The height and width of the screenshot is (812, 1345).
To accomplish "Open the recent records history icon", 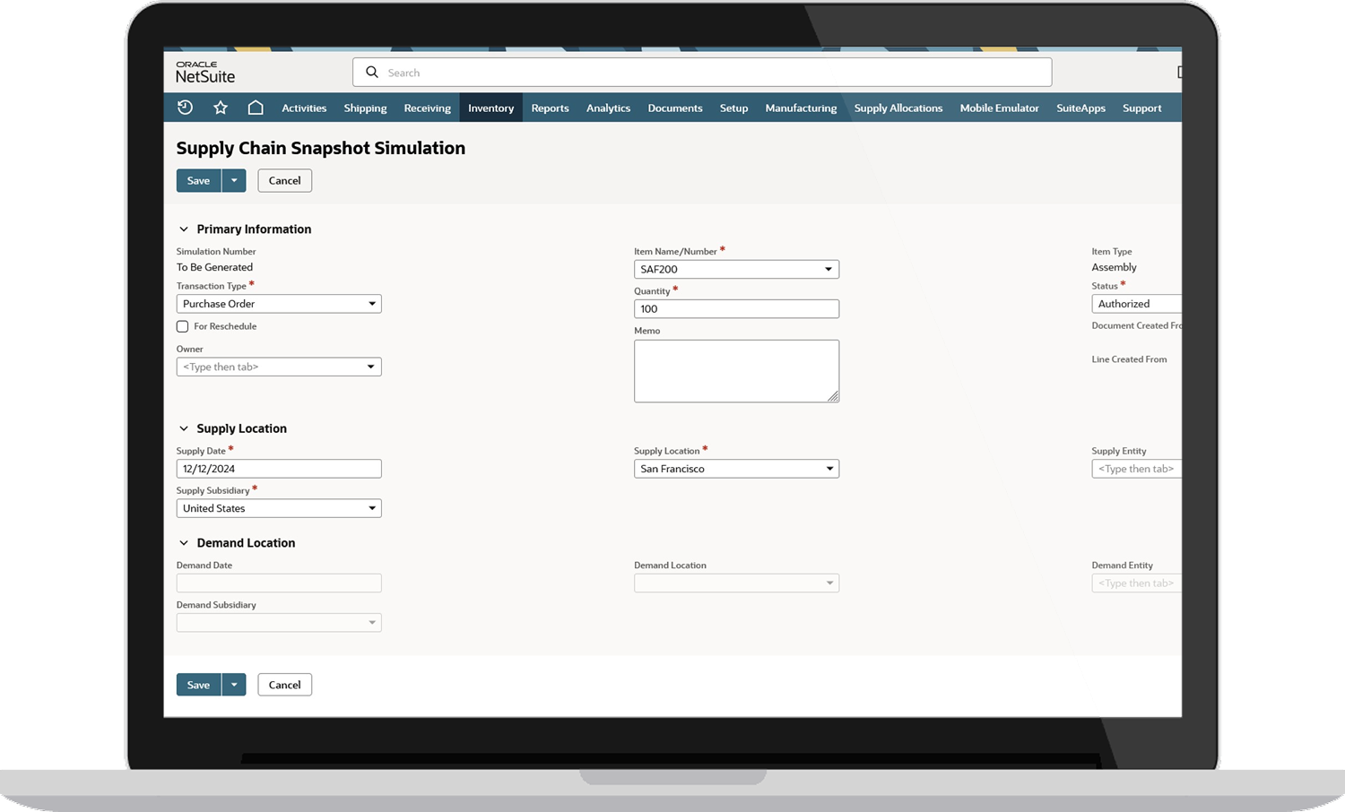I will coord(185,107).
